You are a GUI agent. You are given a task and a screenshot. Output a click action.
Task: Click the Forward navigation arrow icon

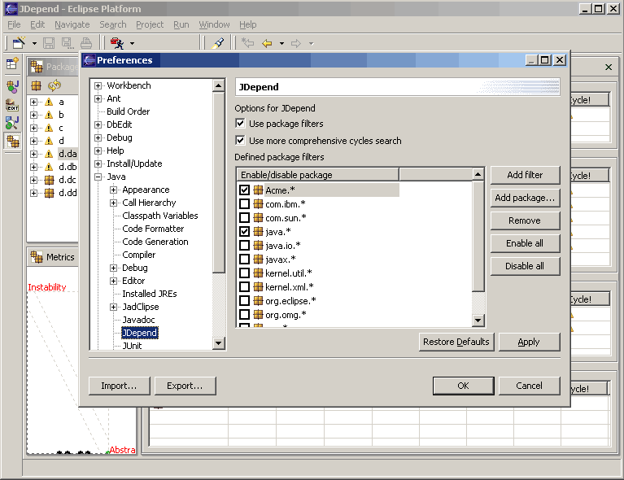[296, 43]
